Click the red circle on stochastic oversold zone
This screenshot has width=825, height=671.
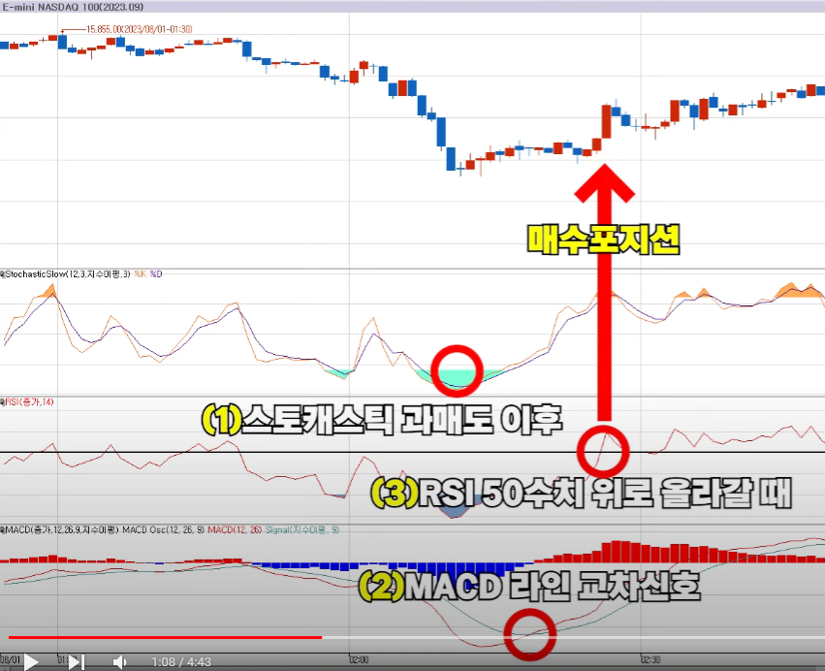[459, 370]
